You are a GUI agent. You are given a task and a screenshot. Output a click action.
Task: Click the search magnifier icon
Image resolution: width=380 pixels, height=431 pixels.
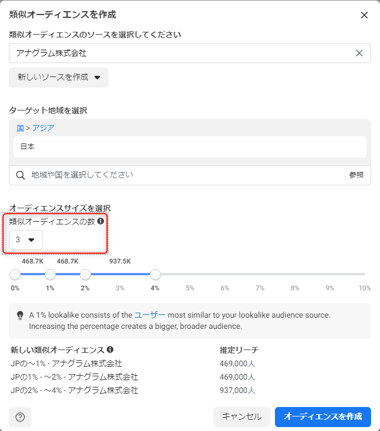(x=21, y=175)
